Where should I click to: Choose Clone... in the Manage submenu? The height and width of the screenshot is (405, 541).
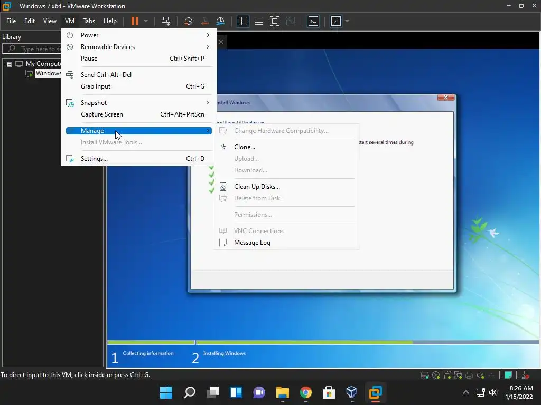click(x=287, y=147)
